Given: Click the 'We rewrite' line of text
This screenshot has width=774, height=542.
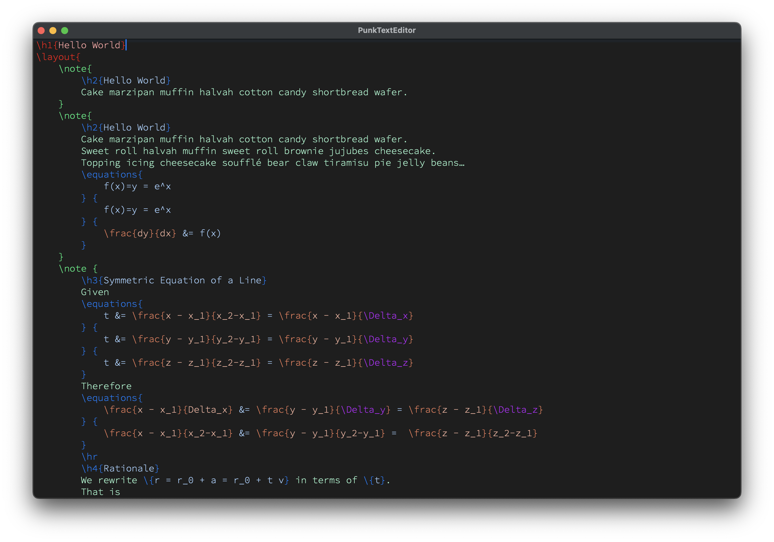Looking at the screenshot, I should point(109,480).
